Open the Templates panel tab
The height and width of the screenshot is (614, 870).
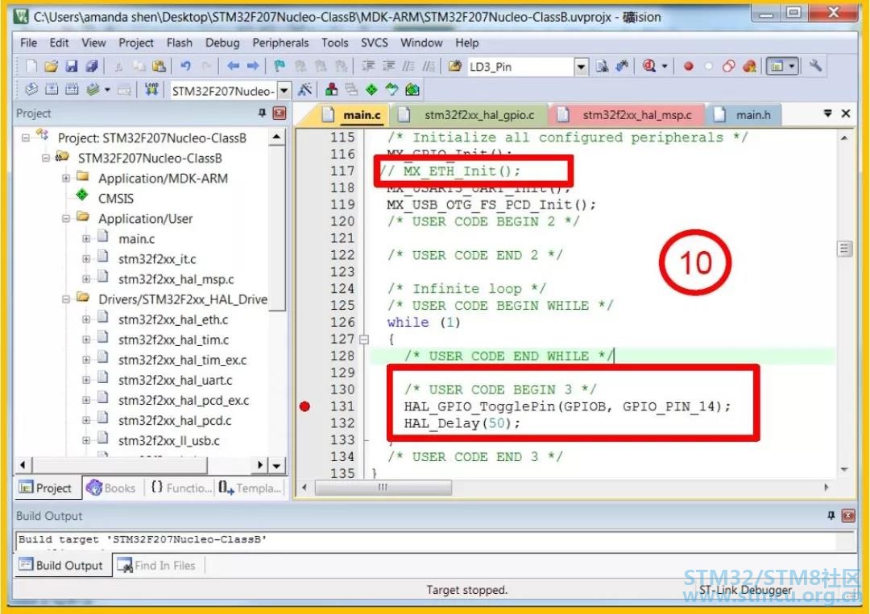coord(251,488)
